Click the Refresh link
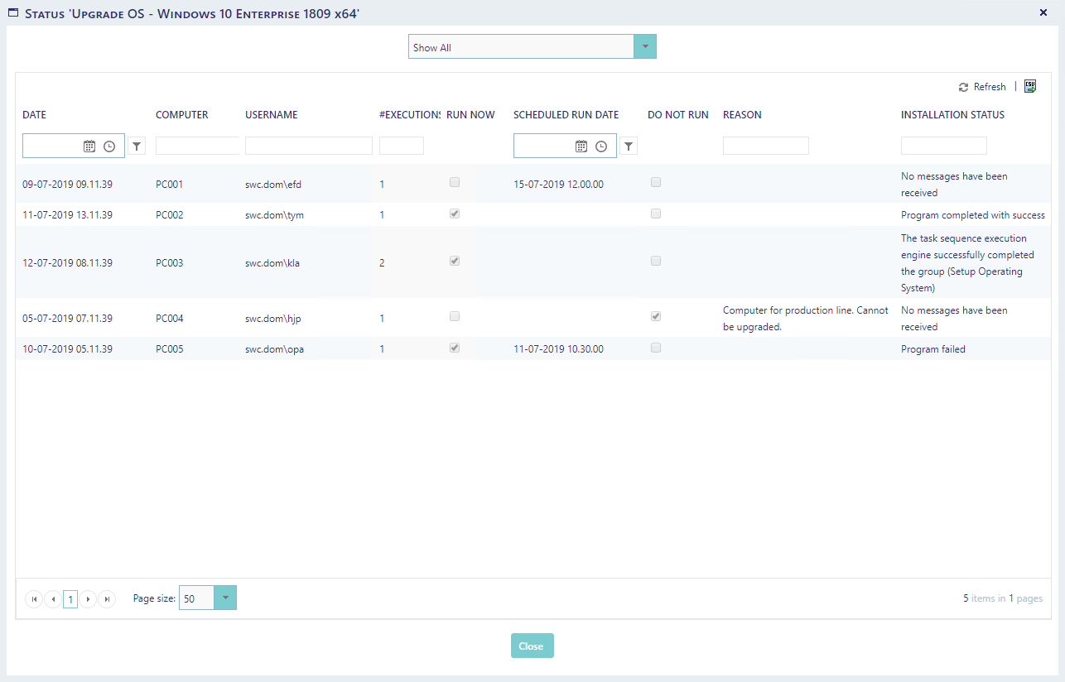The image size is (1065, 682). pyautogui.click(x=982, y=87)
